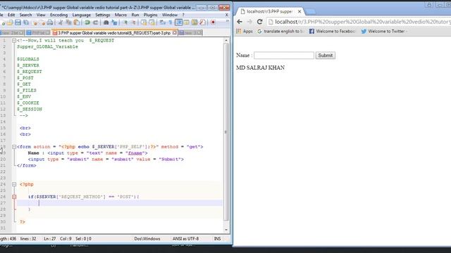The width and height of the screenshot is (451, 253).
Task: Collapse the comment block on line 1
Action: [14, 41]
